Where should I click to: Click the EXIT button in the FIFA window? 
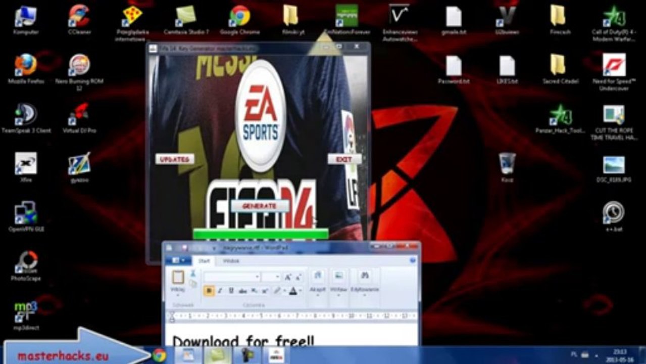[344, 159]
